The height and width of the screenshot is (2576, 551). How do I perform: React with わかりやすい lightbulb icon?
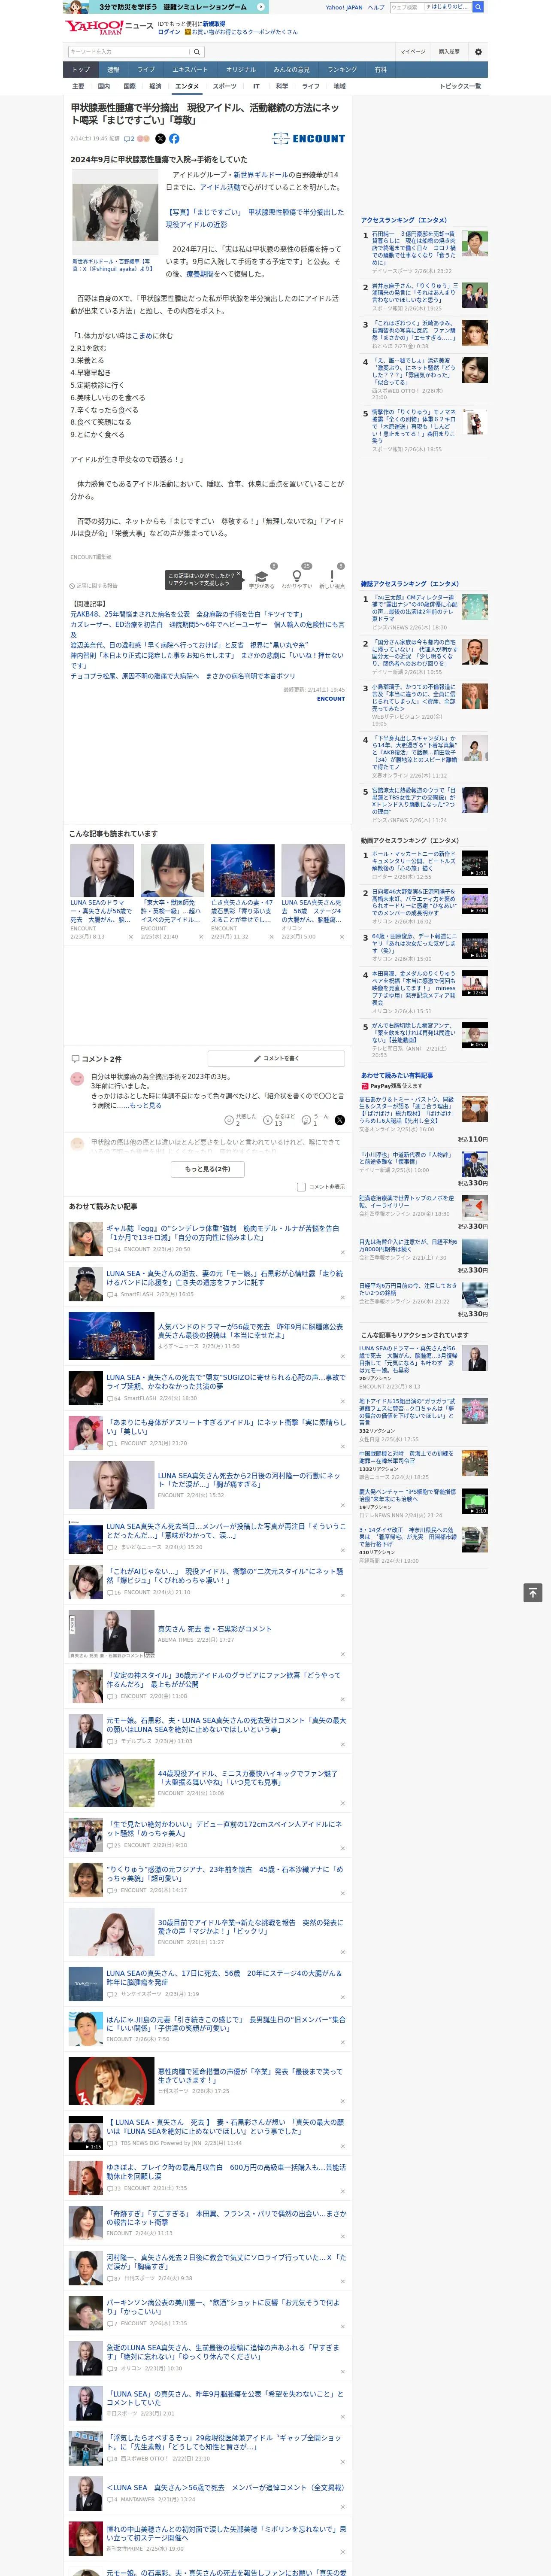pos(296,577)
